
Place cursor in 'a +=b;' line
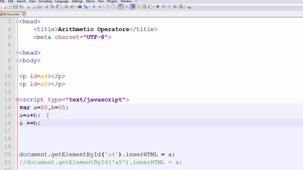(x=29, y=123)
